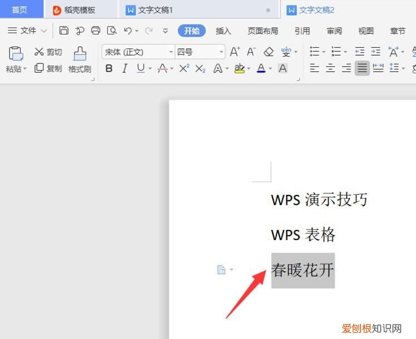The image size is (416, 339).
Task: Expand the bullet list style dropdown arrow
Action: pyautogui.click(x=324, y=52)
